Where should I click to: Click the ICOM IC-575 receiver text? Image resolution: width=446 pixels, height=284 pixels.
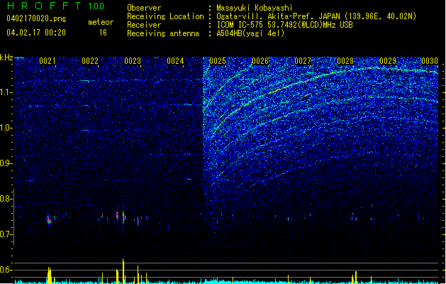pyautogui.click(x=284, y=25)
